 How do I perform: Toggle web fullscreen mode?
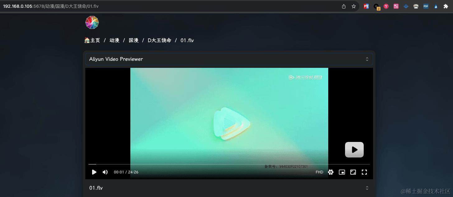[353, 172]
